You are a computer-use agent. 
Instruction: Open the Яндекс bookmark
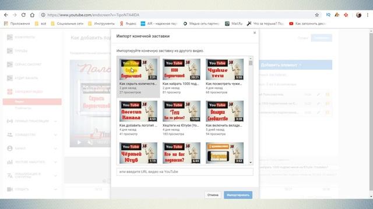tap(128, 23)
